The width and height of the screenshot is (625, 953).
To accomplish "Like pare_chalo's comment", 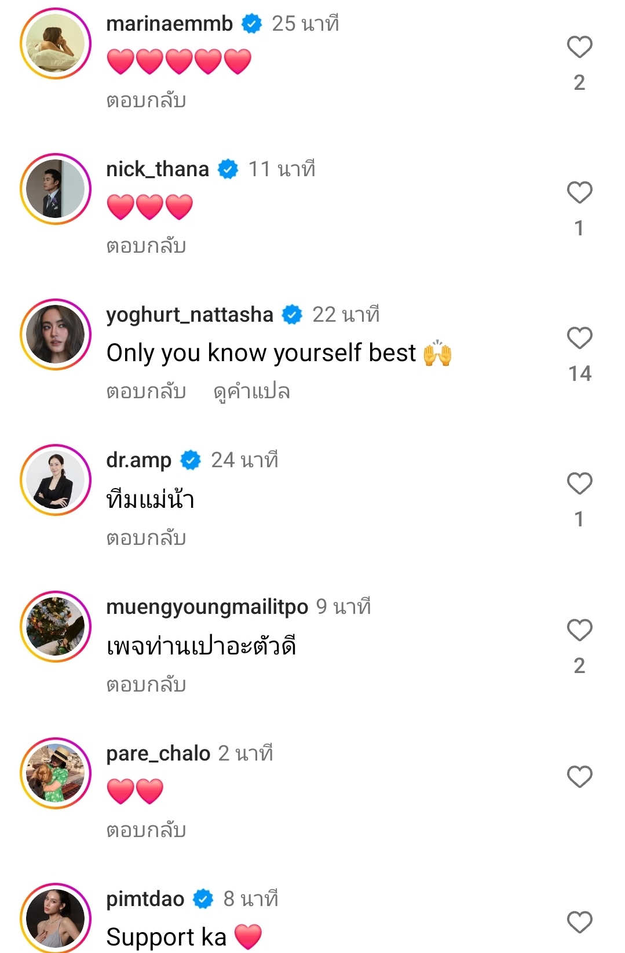I will [x=579, y=777].
